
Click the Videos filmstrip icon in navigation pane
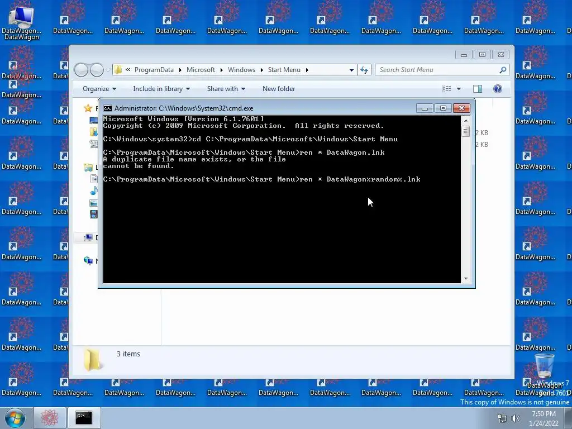click(94, 214)
